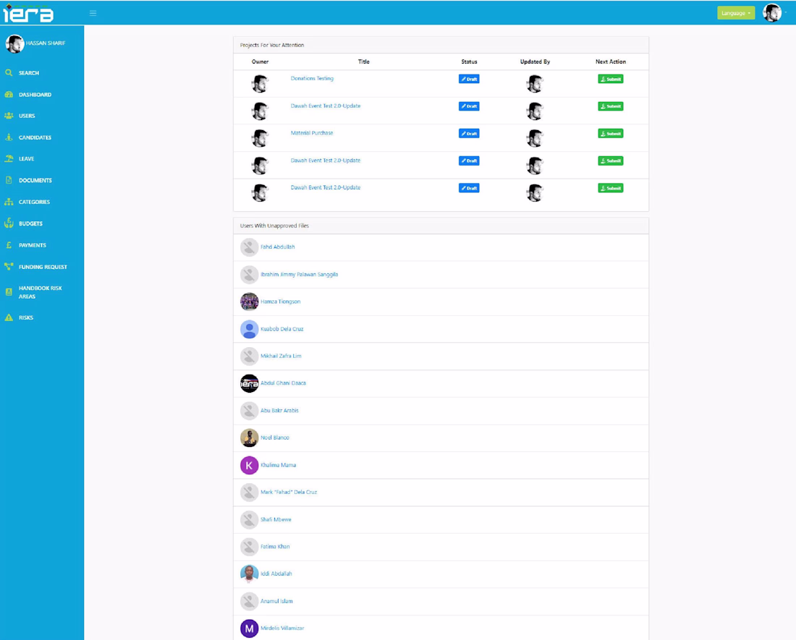Image resolution: width=796 pixels, height=640 pixels.
Task: Open Shafi Mbewe user link
Action: pos(276,519)
